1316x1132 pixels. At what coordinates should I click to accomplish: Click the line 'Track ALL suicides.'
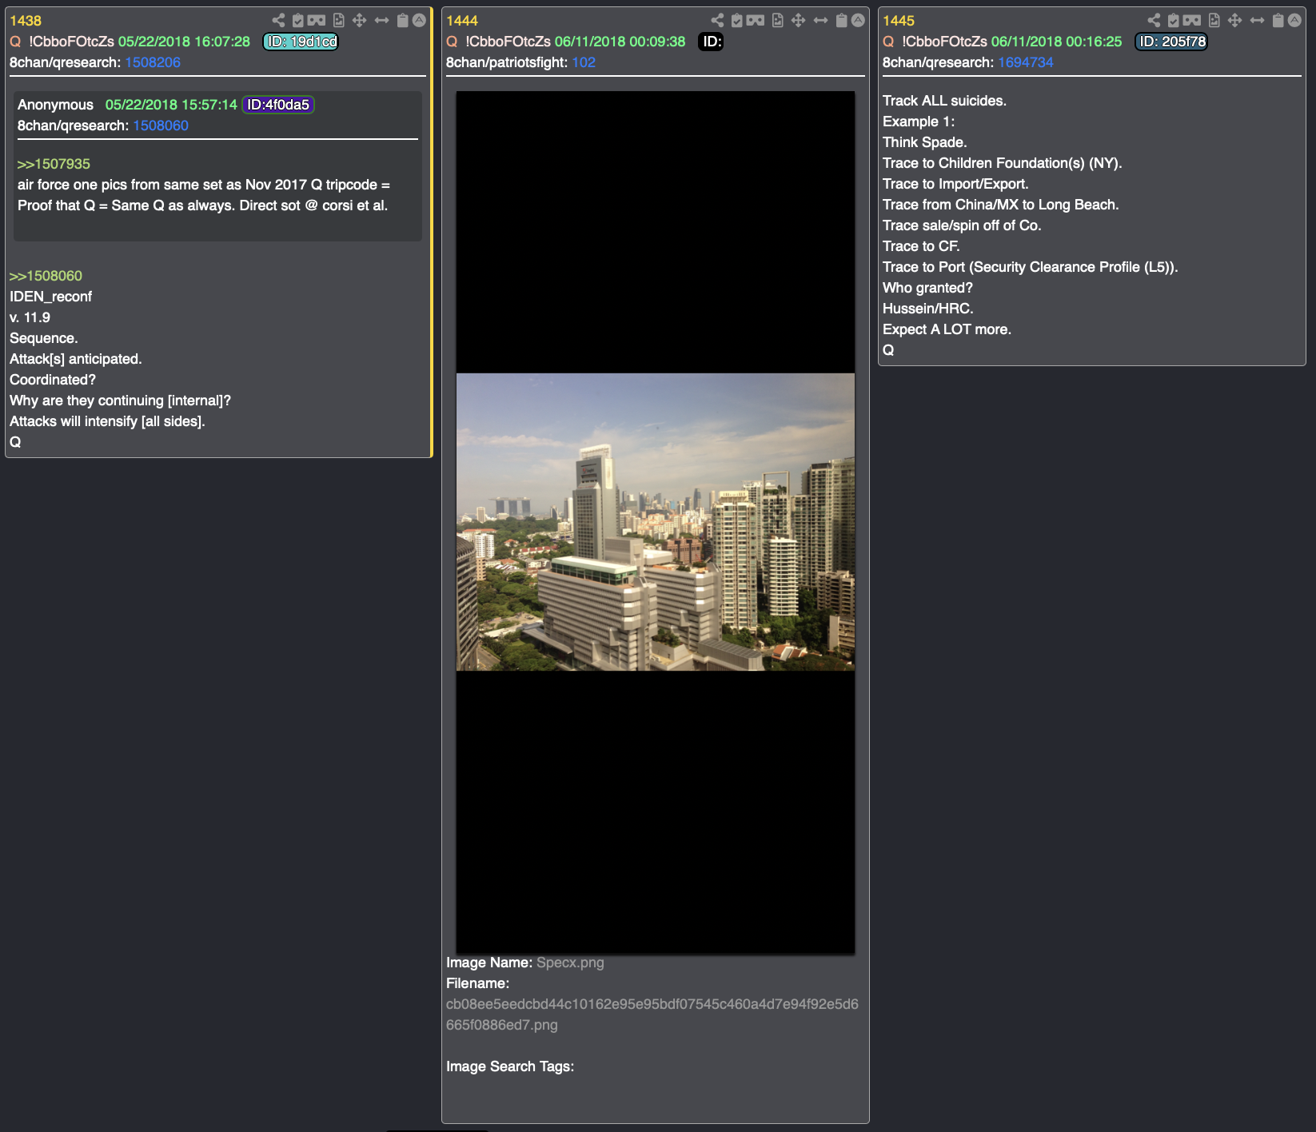pyautogui.click(x=944, y=101)
